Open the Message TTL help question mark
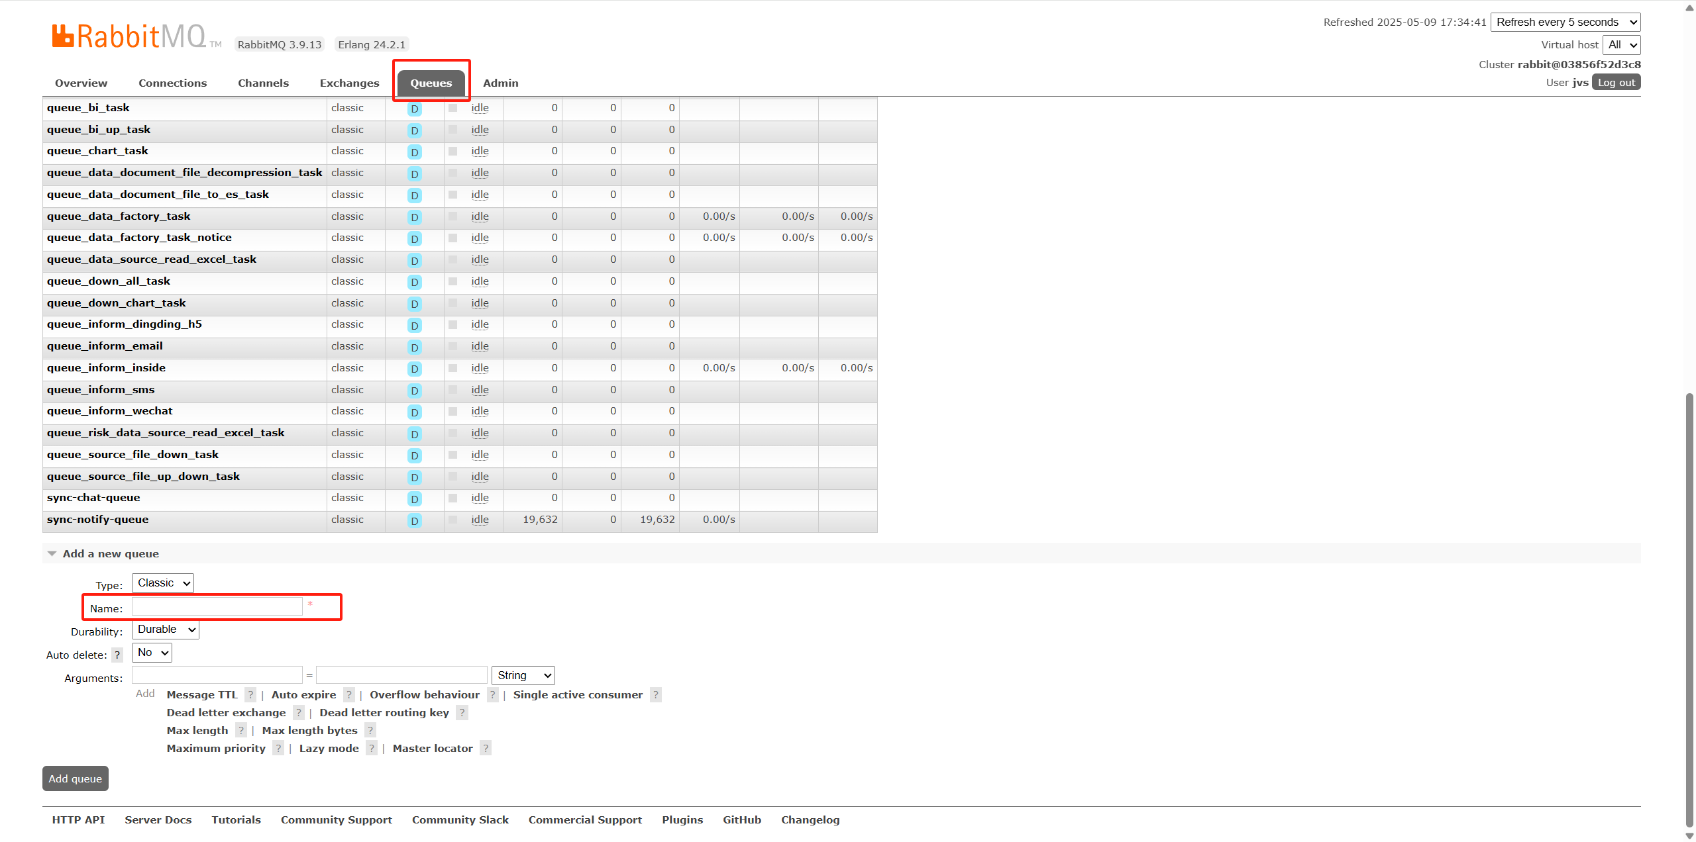 (250, 694)
